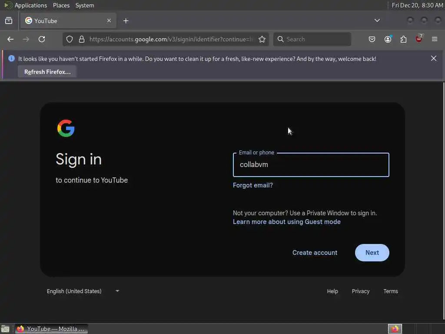Screen dimensions: 445x334
Task: Open the Firefox account icon
Action: (x=388, y=39)
